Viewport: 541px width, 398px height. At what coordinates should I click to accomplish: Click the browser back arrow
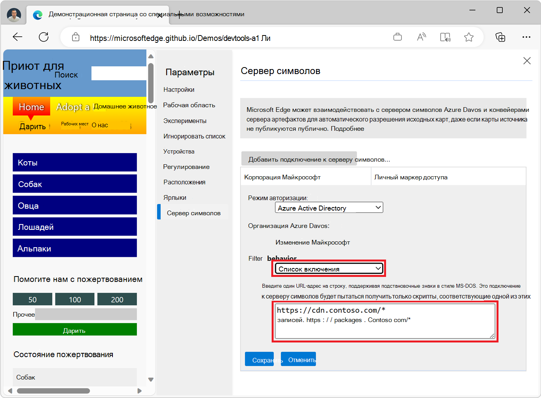click(x=17, y=37)
